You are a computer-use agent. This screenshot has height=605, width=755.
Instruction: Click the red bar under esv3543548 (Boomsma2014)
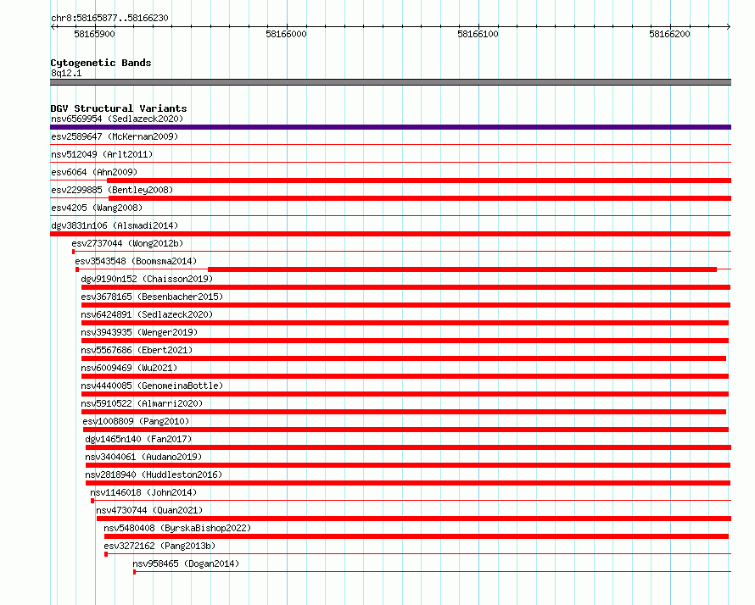[x=462, y=269]
